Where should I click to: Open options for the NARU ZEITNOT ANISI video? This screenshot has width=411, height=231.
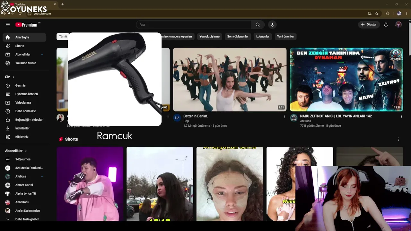[401, 117]
